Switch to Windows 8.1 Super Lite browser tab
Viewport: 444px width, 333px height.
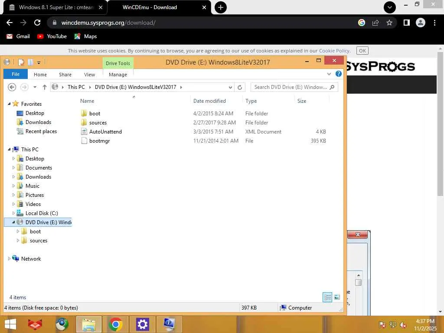click(55, 7)
